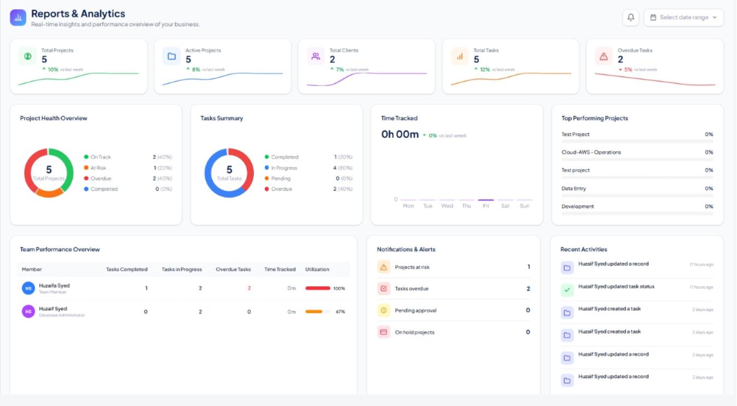Sort by Tasks in Progress column header

(182, 269)
